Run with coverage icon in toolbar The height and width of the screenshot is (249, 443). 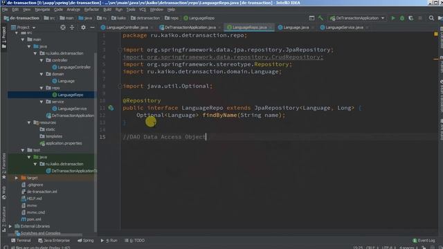pos(410,18)
